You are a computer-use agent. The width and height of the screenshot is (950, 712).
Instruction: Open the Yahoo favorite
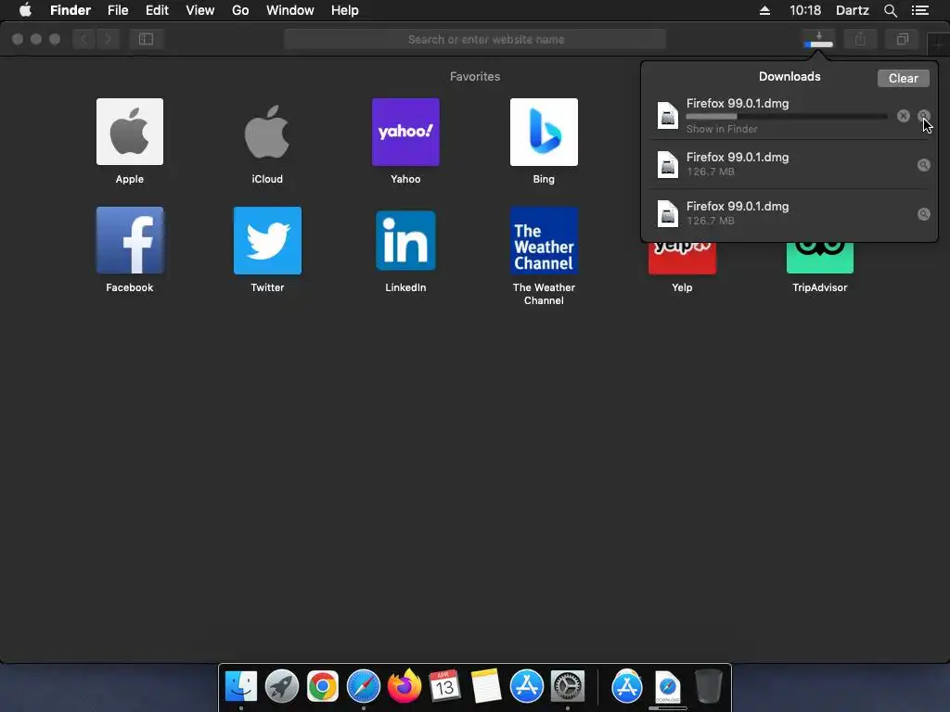click(405, 132)
